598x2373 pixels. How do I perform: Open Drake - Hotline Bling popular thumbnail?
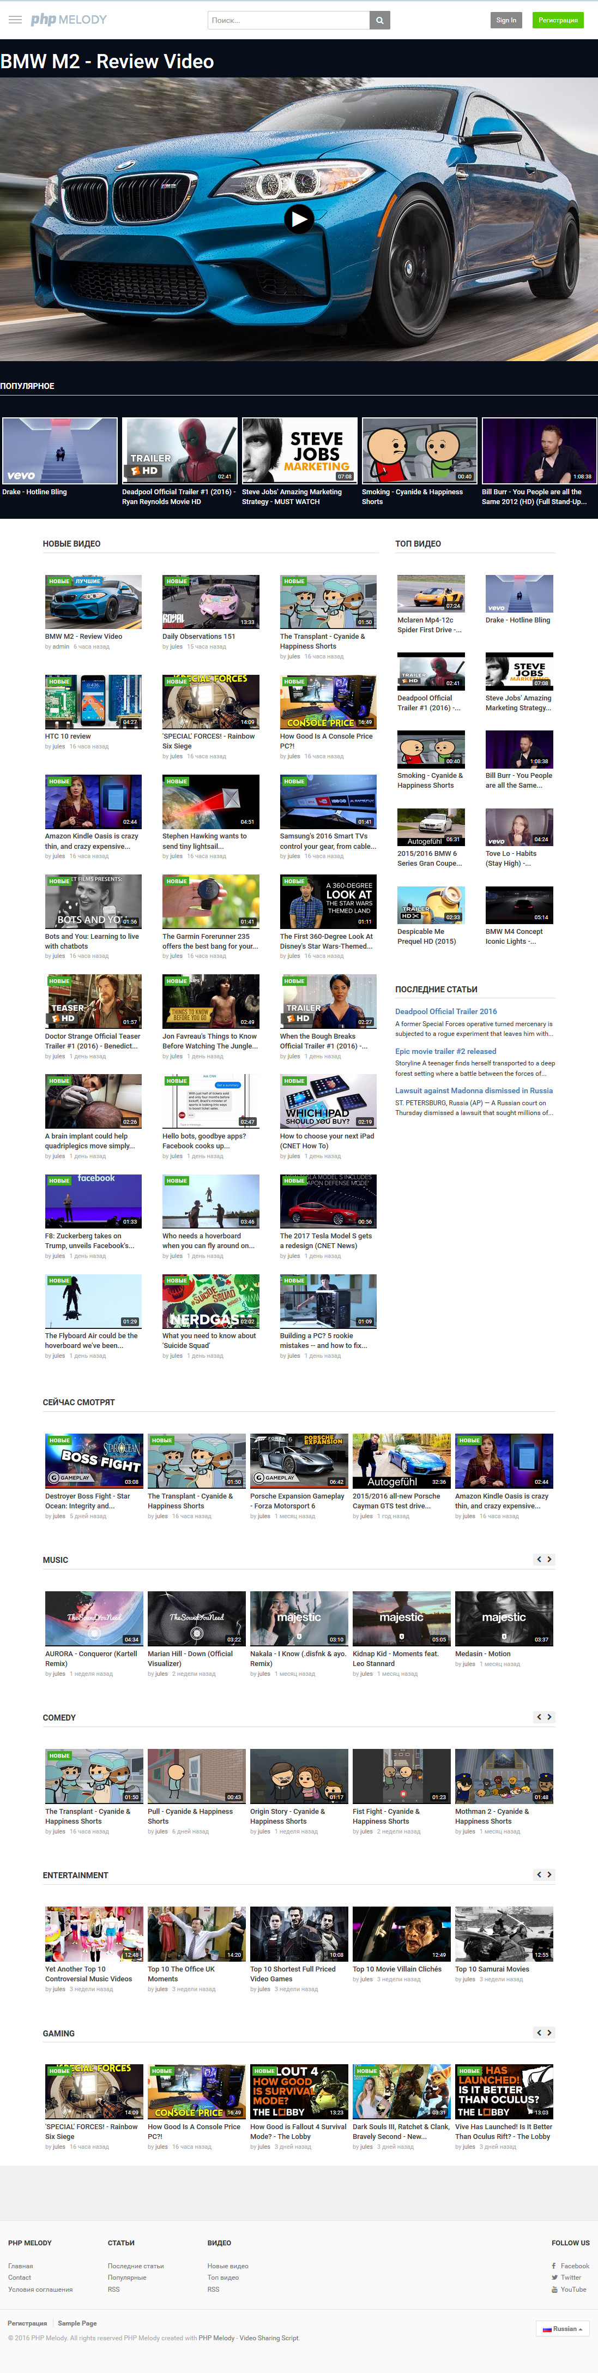point(60,451)
